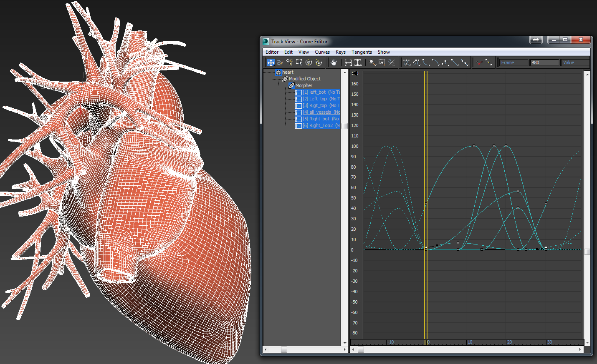Select the Move Keys tool
The width and height of the screenshot is (597, 364).
coord(271,62)
